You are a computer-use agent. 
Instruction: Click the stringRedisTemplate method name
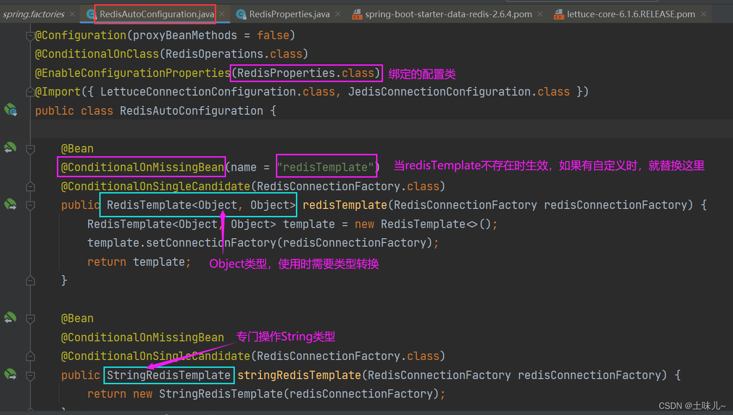(x=299, y=375)
